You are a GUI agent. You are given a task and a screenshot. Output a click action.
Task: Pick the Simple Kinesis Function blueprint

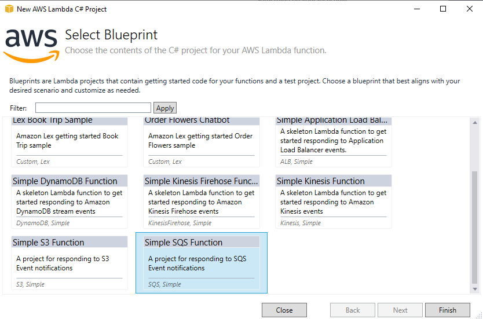(334, 201)
